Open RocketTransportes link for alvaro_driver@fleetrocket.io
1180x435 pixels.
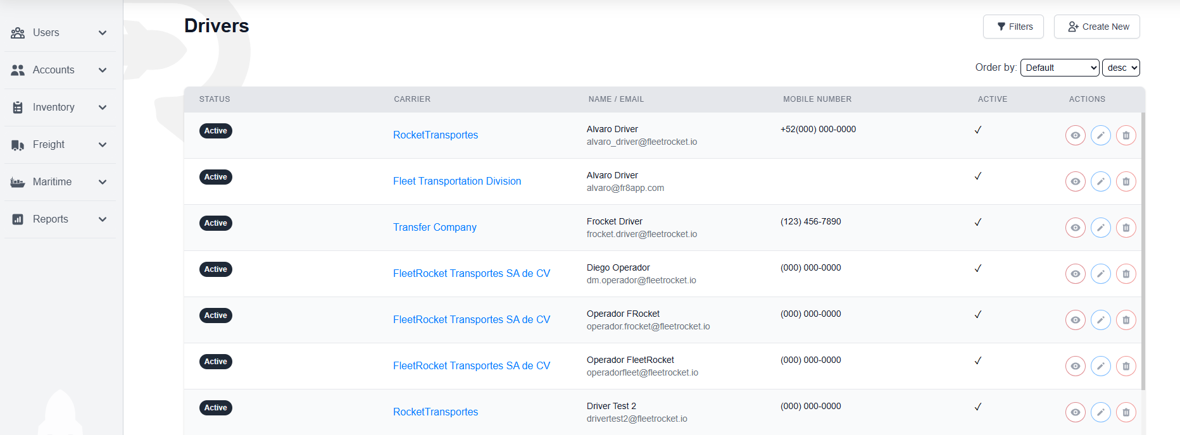tap(436, 135)
